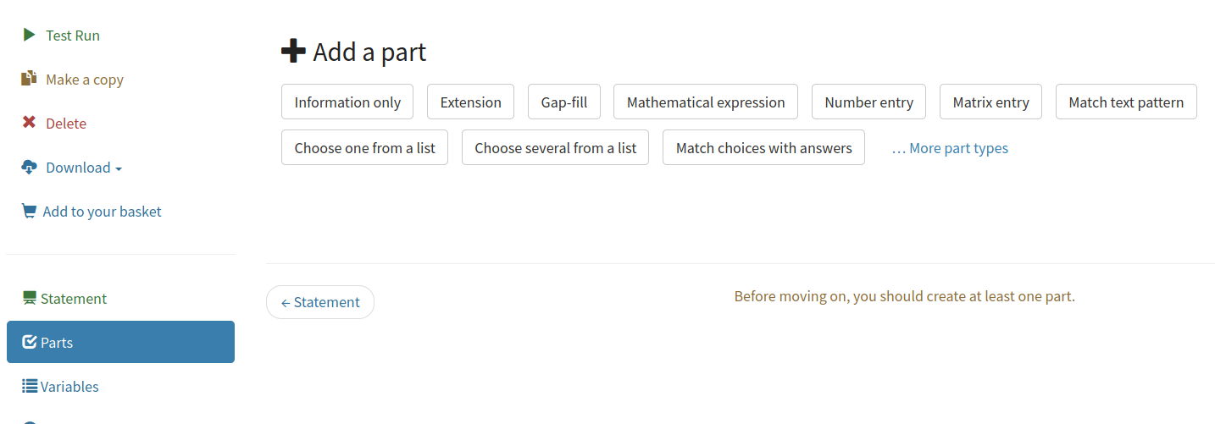Open the Statement section in sidebar
This screenshot has width=1215, height=424.
coord(73,299)
